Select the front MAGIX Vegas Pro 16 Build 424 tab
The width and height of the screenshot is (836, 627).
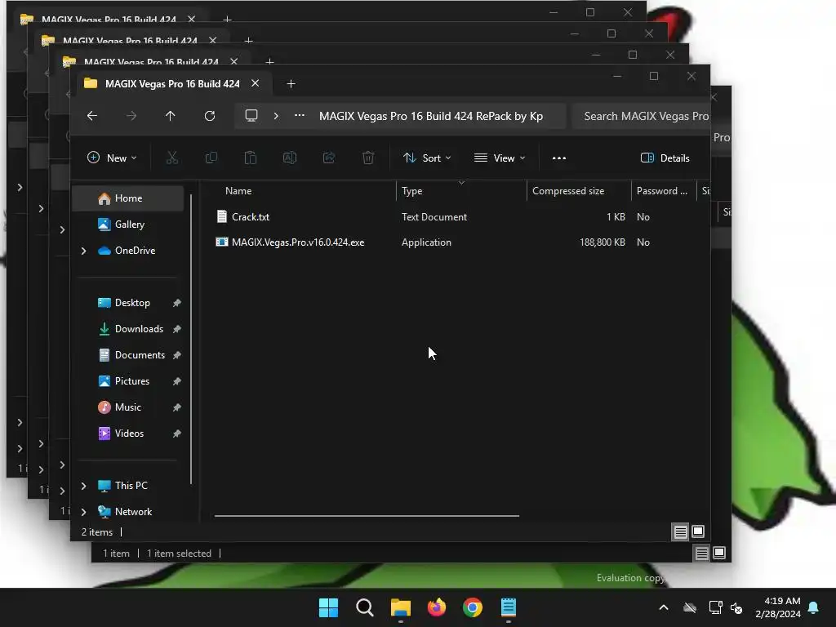pos(172,84)
